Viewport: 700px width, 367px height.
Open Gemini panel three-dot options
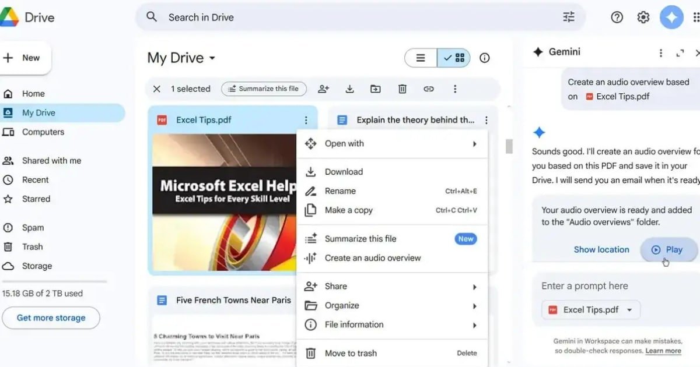[x=660, y=53]
